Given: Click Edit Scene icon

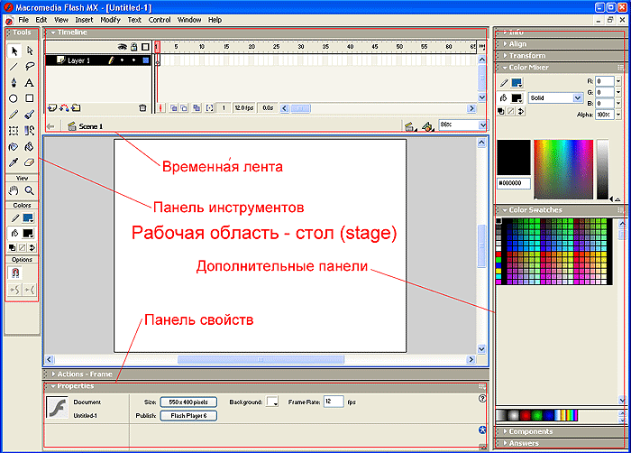Looking at the screenshot, I should tap(409, 127).
